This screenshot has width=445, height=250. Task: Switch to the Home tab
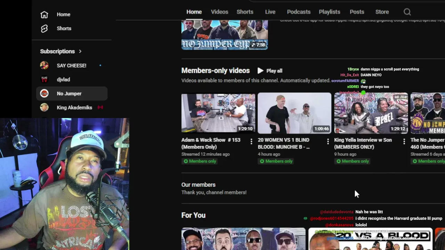click(x=194, y=12)
